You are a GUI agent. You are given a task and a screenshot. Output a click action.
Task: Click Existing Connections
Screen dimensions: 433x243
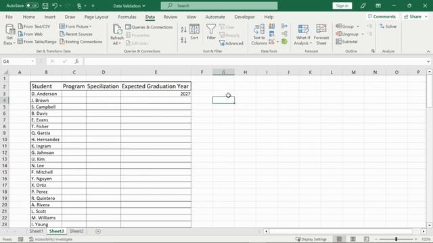click(81, 42)
